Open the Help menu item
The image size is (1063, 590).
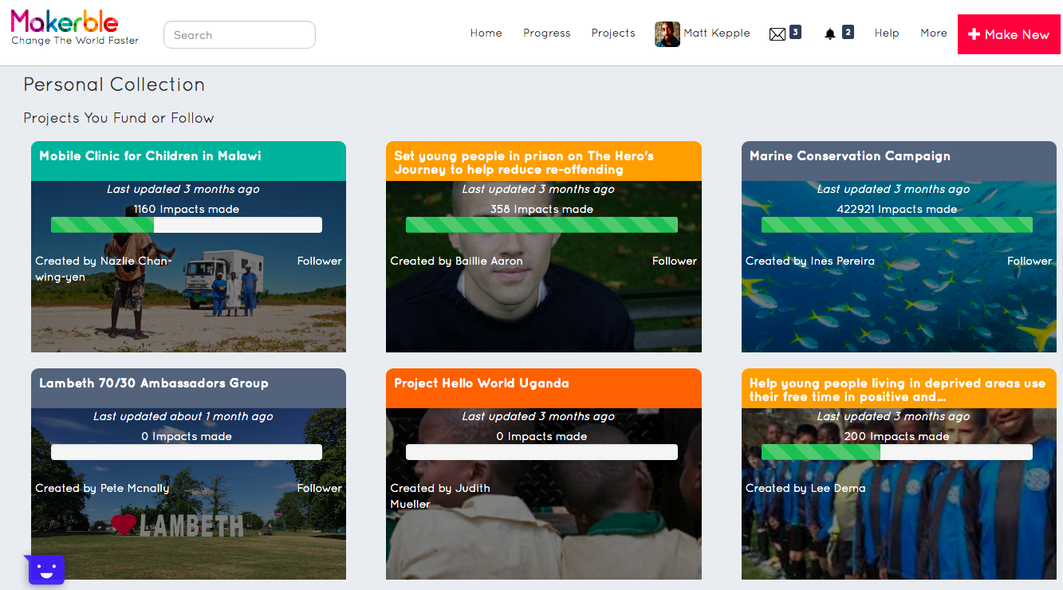tap(887, 33)
